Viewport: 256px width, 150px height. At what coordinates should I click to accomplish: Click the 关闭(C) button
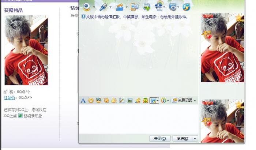coord(160,139)
